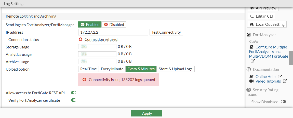Screen dimensions: 293x118
Task: Click the external link icon beside Online Help
Action: (x=280, y=76)
